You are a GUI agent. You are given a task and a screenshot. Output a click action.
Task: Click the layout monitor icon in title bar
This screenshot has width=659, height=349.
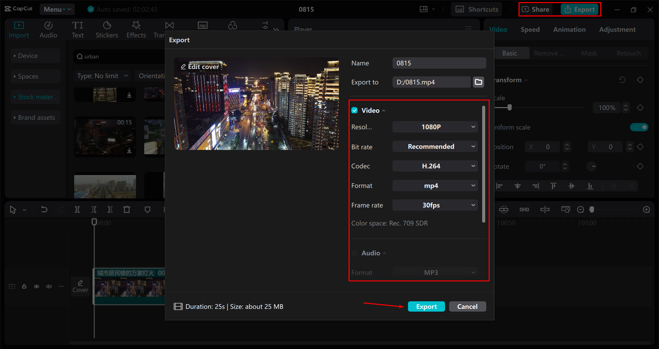[x=424, y=9]
